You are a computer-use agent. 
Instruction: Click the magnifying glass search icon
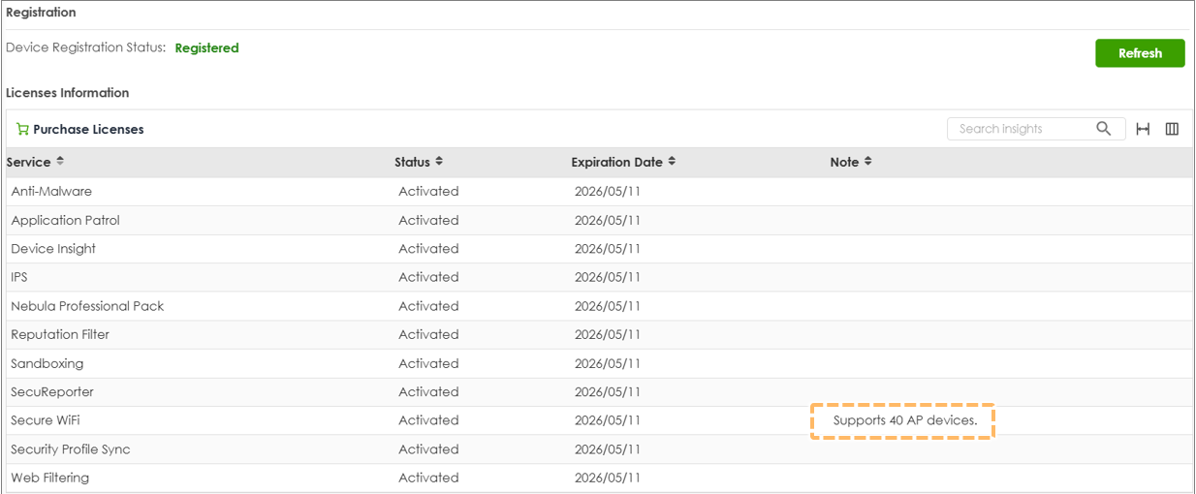pyautogui.click(x=1104, y=129)
